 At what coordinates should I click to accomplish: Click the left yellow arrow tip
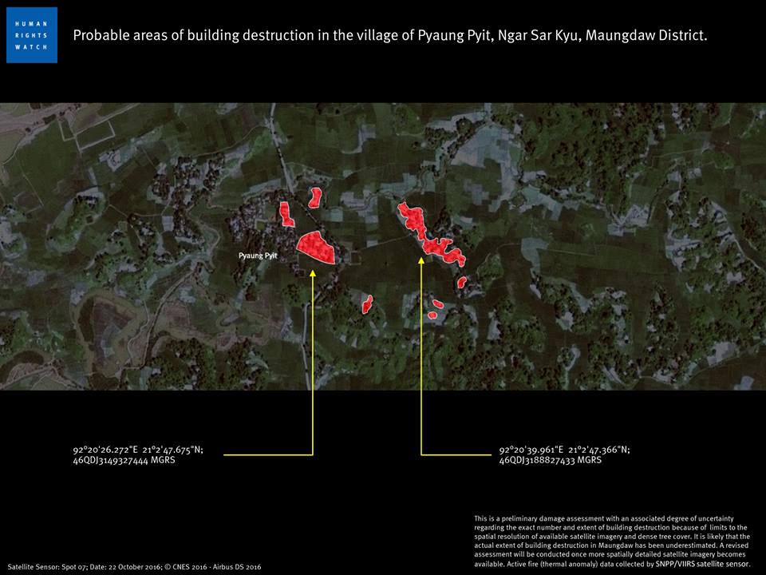313,272
